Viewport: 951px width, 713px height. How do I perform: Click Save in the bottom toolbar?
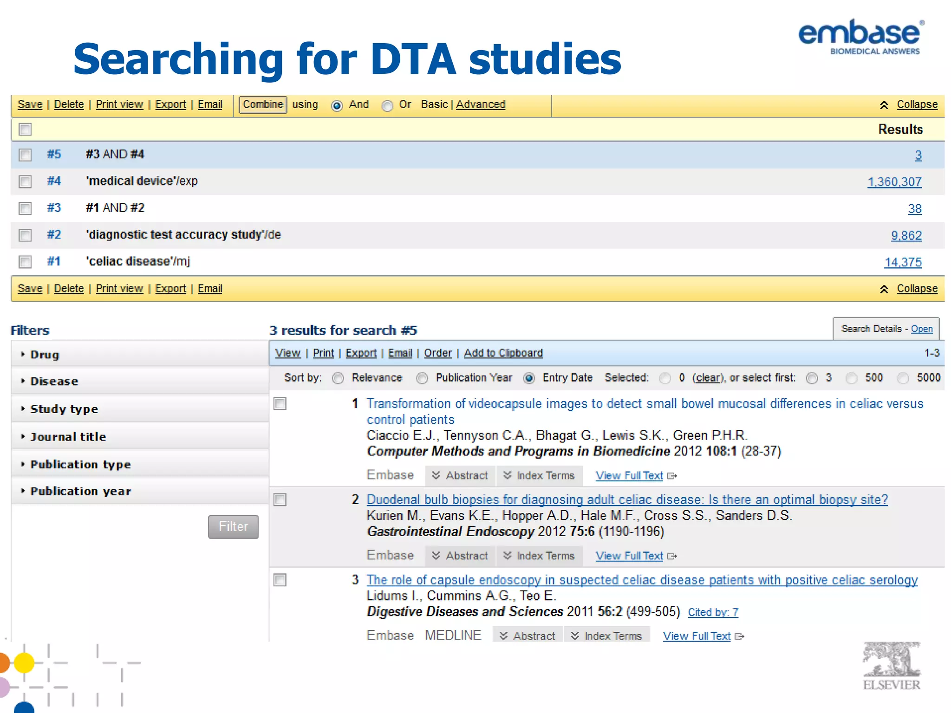(30, 289)
